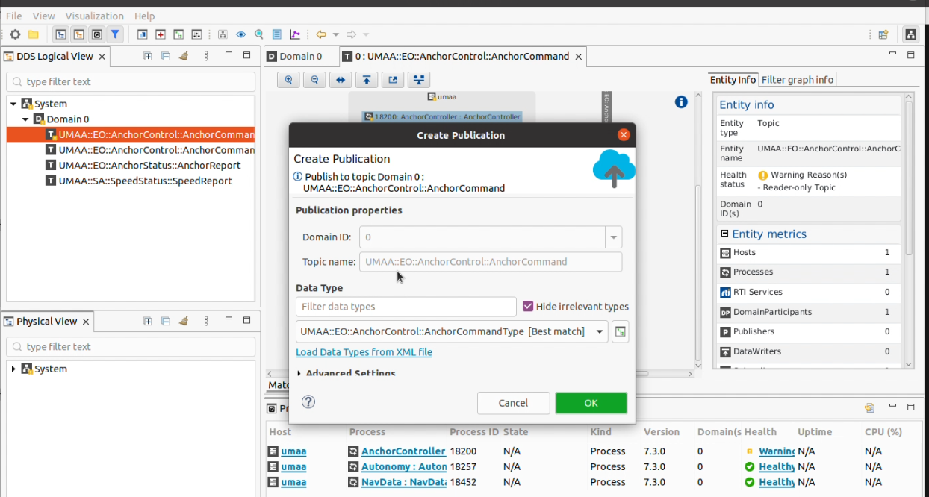
Task: Open the time chart visualization icon
Action: coord(295,34)
